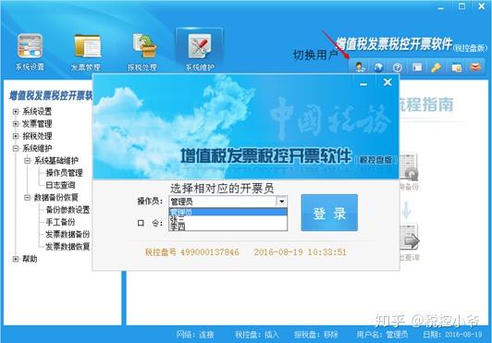The height and width of the screenshot is (343, 492).
Task: Select 李四 in operator dropdown list
Action: (228, 227)
